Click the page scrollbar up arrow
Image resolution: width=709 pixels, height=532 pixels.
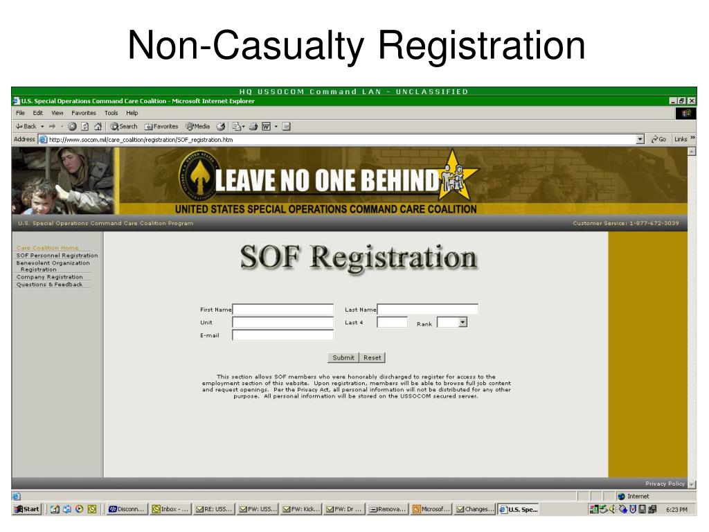pos(692,152)
